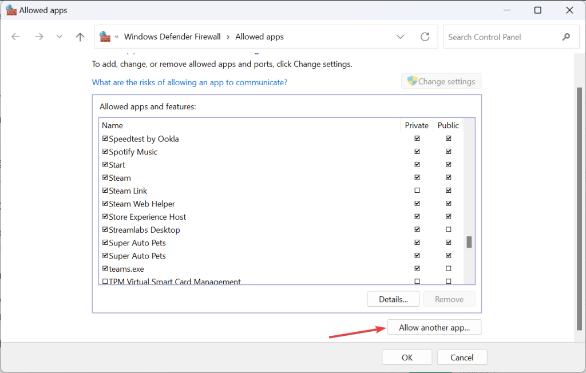
Task: Click the Private column header
Action: coord(417,125)
